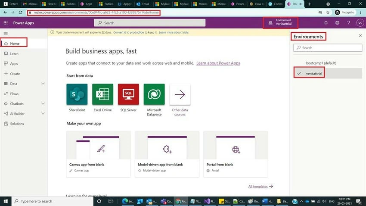Click the AI Builder item in sidebar
The width and height of the screenshot is (366, 206).
coord(17,113)
